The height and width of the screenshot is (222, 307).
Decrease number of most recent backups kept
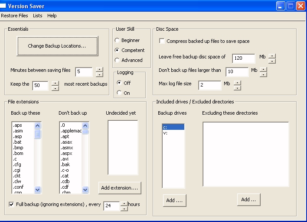tap(56, 88)
